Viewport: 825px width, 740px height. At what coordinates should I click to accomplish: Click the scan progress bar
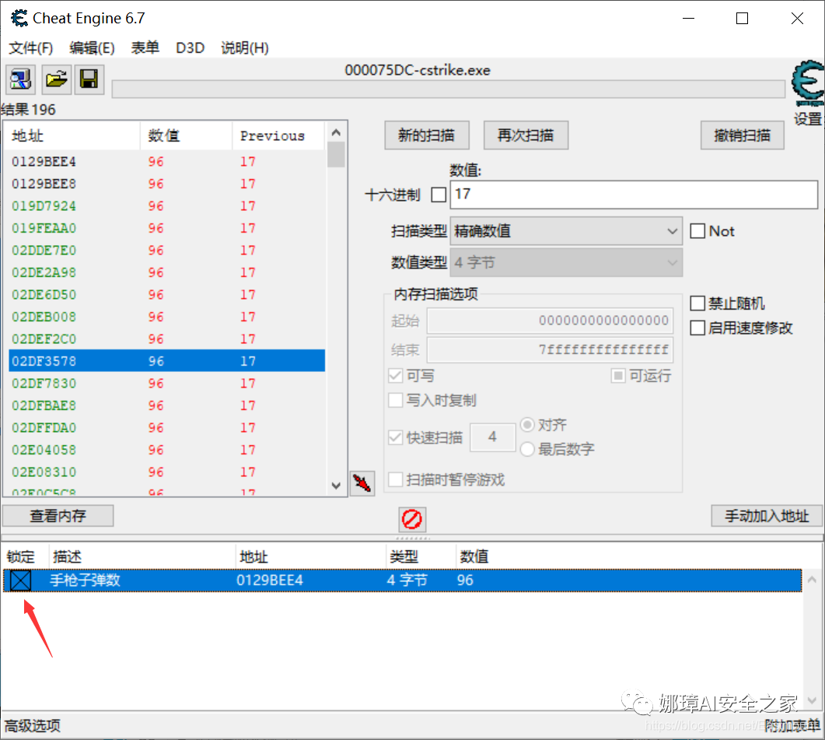[449, 89]
